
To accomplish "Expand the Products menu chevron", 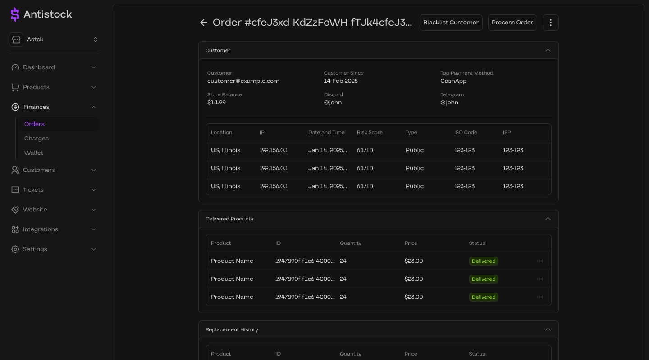I will (x=94, y=87).
